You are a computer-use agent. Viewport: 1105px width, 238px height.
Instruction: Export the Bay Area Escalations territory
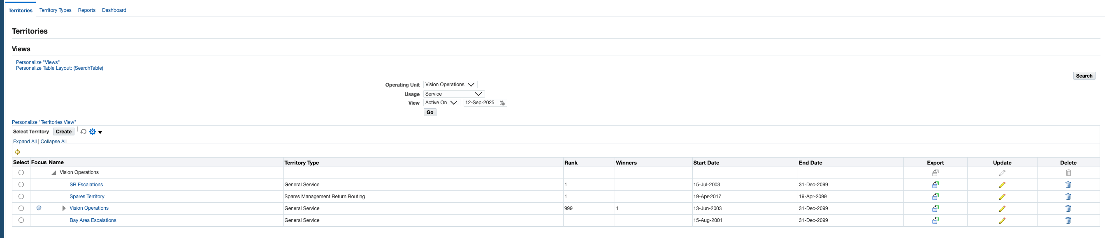click(x=935, y=220)
